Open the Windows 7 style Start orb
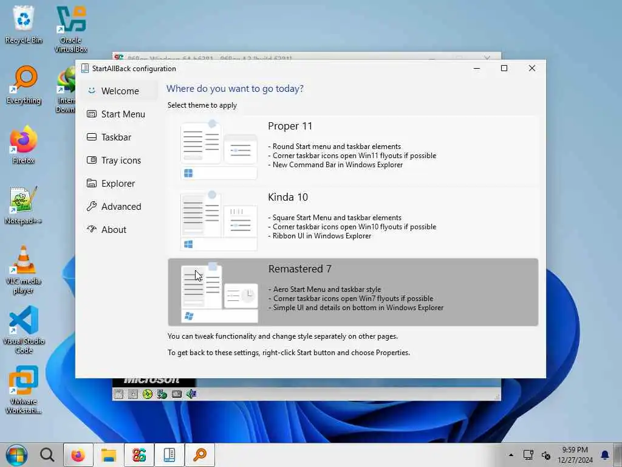This screenshot has width=622, height=467. 16,455
